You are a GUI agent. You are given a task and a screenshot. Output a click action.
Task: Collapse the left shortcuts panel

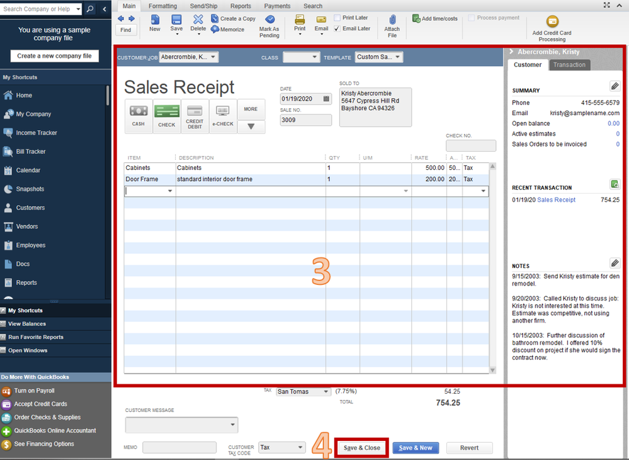[105, 9]
